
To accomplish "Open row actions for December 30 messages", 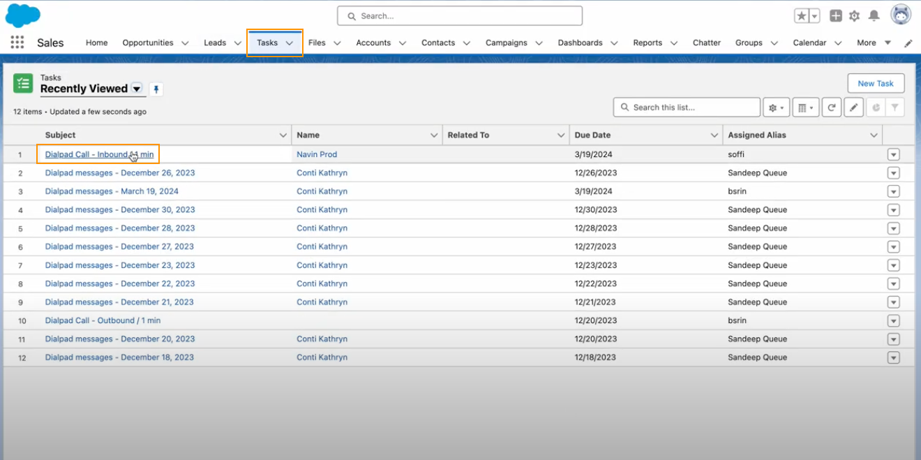I will [x=893, y=210].
